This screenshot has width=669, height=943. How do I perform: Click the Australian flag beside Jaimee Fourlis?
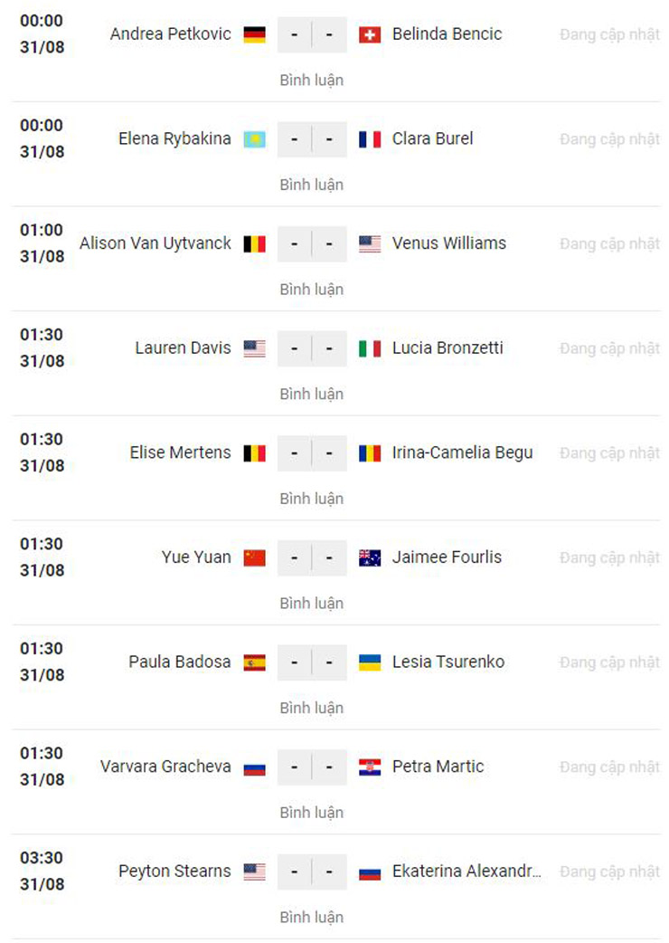pyautogui.click(x=370, y=557)
